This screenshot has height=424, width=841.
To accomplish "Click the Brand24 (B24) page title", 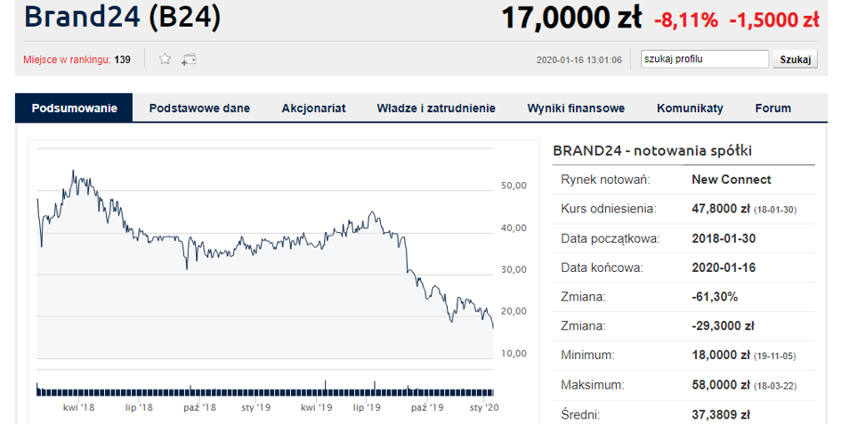I will pyautogui.click(x=122, y=17).
